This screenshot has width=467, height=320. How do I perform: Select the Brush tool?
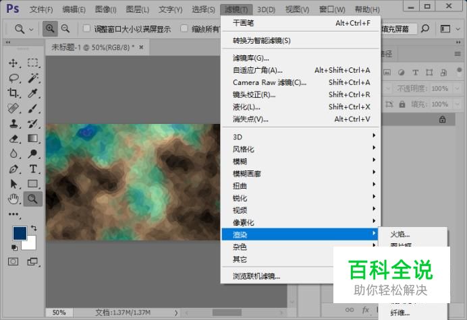pyautogui.click(x=33, y=108)
